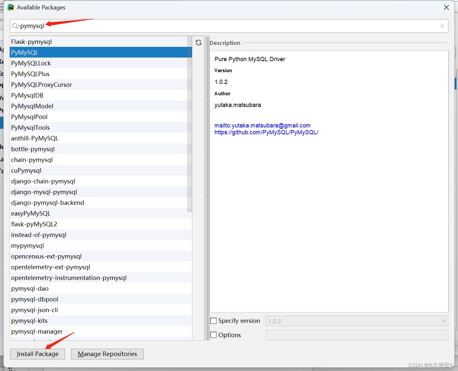This screenshot has width=458, height=371.
Task: Click the Install Package button
Action: (37, 354)
